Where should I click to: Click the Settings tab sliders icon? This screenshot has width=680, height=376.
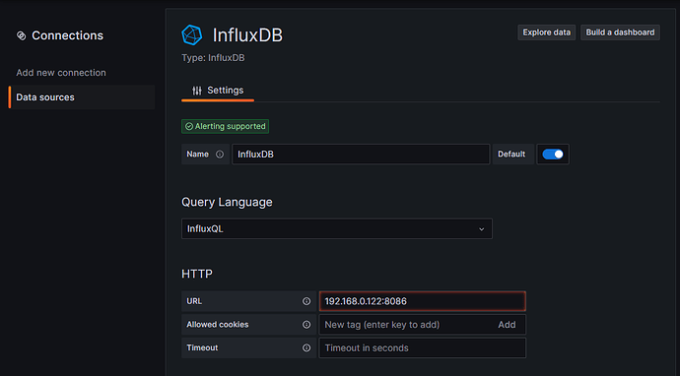pos(197,91)
